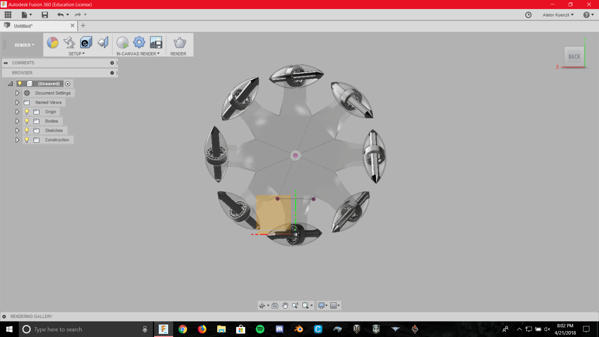The image size is (599, 337).
Task: Hide the Sketches folder
Action: (x=27, y=130)
